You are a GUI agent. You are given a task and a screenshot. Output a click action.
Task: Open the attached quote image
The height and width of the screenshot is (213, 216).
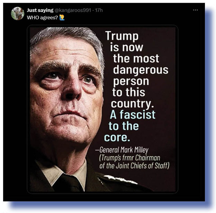click(x=102, y=109)
